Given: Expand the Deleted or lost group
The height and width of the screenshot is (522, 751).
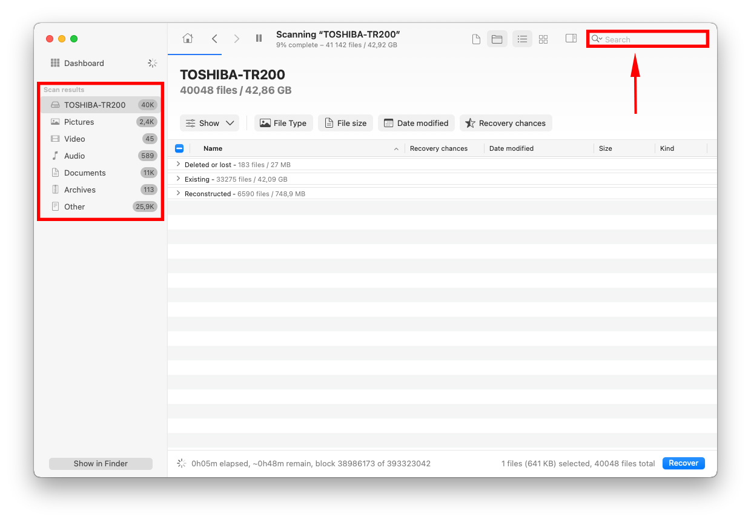Looking at the screenshot, I should tap(178, 164).
